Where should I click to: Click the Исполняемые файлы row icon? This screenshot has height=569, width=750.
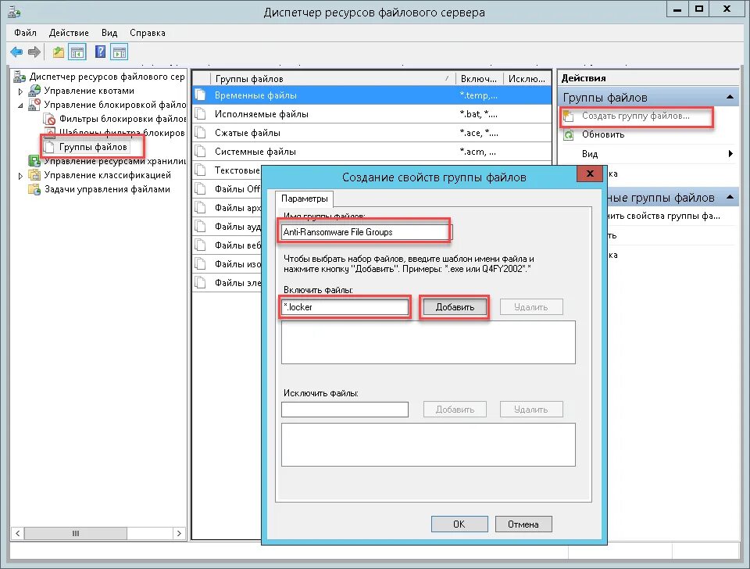tap(201, 114)
